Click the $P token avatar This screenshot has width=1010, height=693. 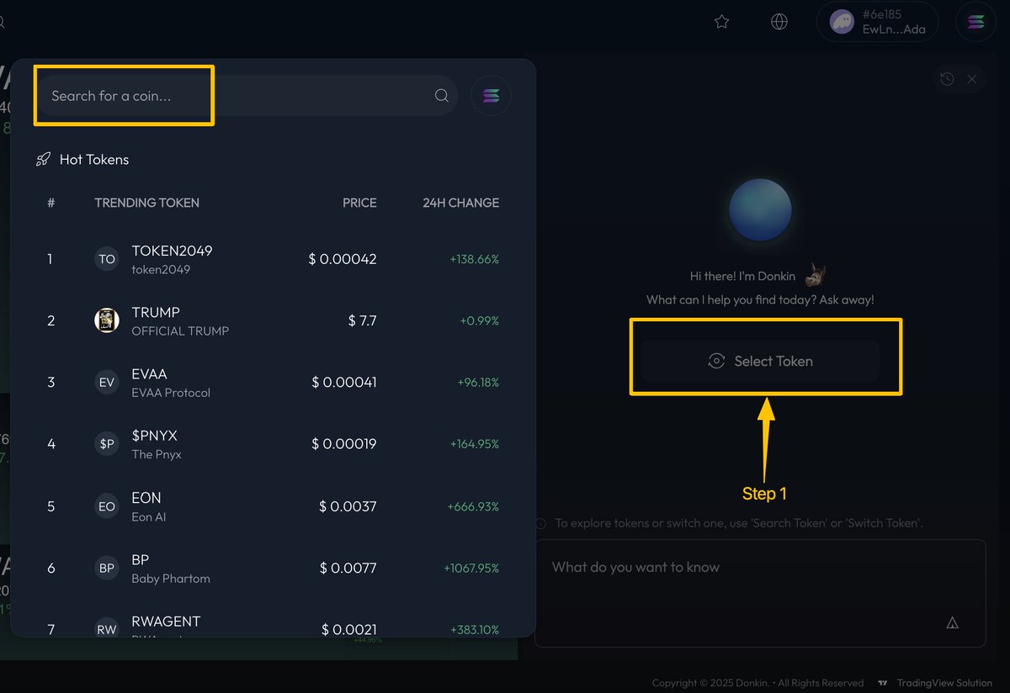click(x=107, y=444)
